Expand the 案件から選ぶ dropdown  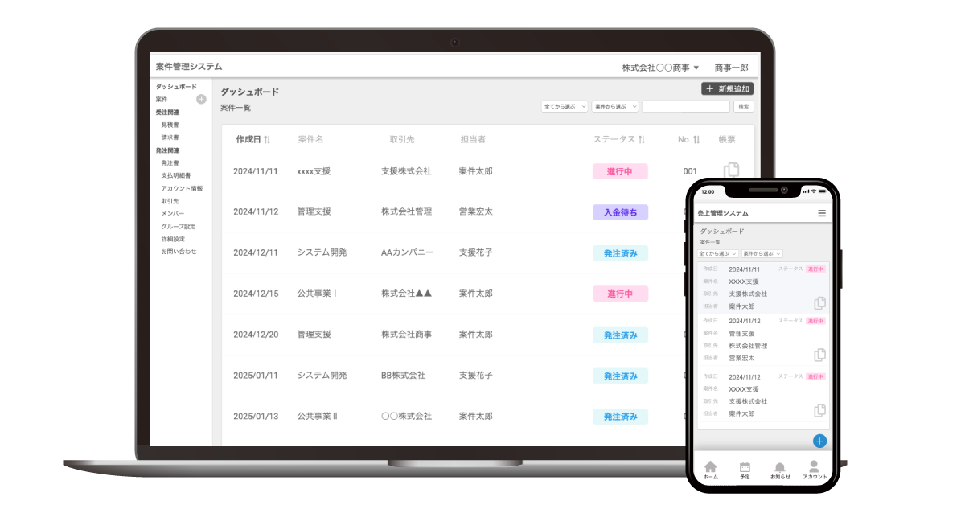pyautogui.click(x=614, y=106)
